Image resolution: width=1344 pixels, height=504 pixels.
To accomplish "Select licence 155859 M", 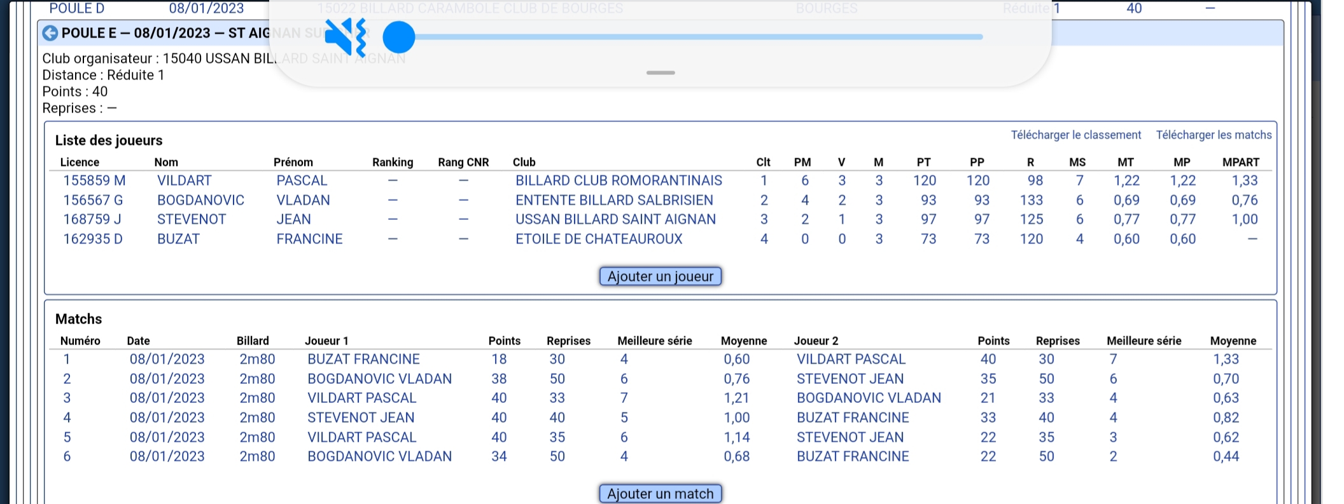I will [x=94, y=180].
